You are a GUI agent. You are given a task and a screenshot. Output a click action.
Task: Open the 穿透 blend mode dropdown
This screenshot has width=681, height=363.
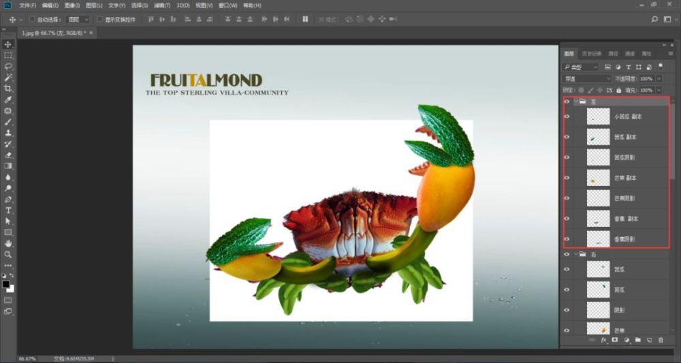tap(587, 78)
